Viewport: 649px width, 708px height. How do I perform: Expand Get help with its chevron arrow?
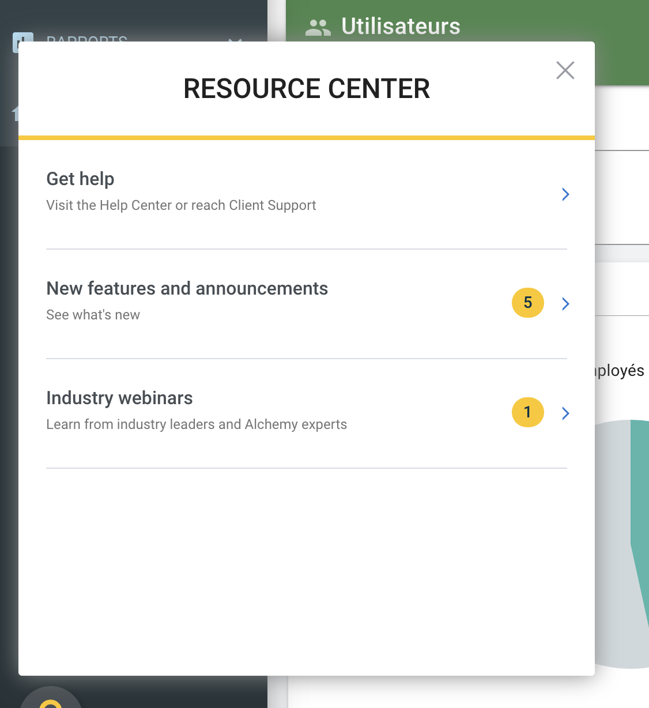point(565,194)
